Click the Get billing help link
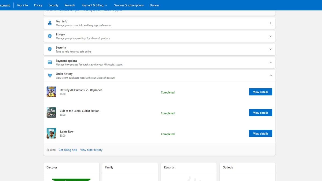322x181 pixels. (68, 150)
